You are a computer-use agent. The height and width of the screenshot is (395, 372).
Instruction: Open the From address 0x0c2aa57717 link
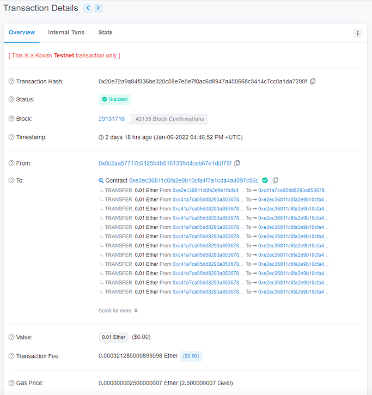[x=164, y=163]
